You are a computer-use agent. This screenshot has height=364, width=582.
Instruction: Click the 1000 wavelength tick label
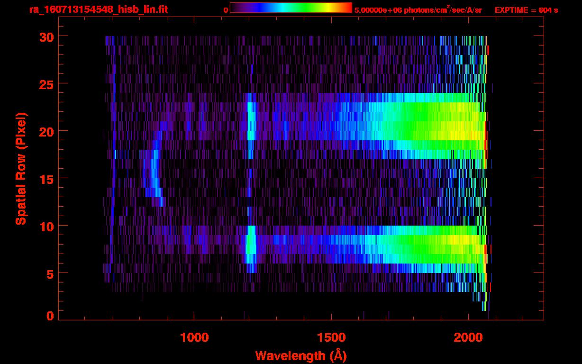pos(194,337)
